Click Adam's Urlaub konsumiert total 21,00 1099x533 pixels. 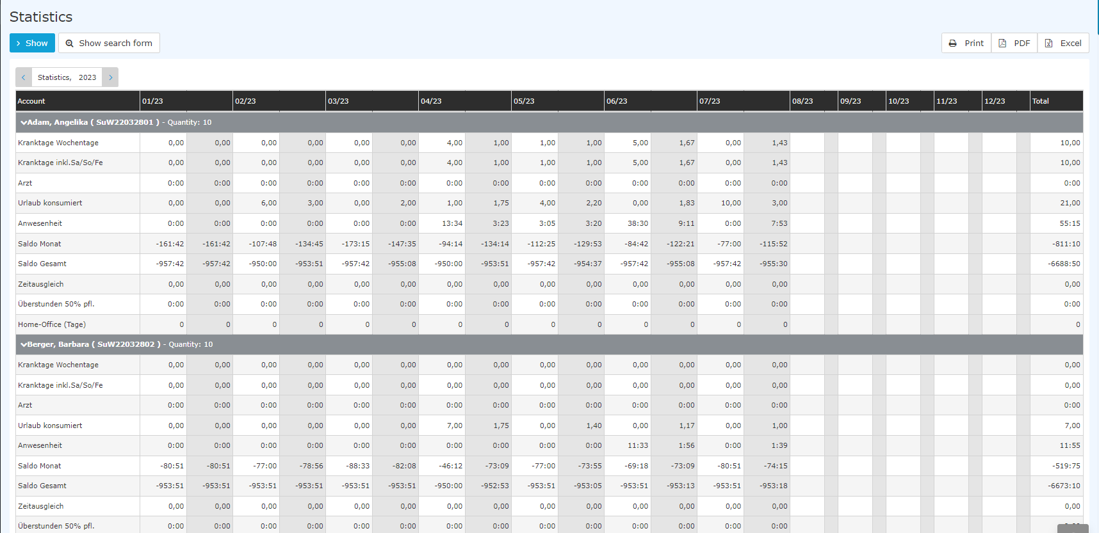1070,203
